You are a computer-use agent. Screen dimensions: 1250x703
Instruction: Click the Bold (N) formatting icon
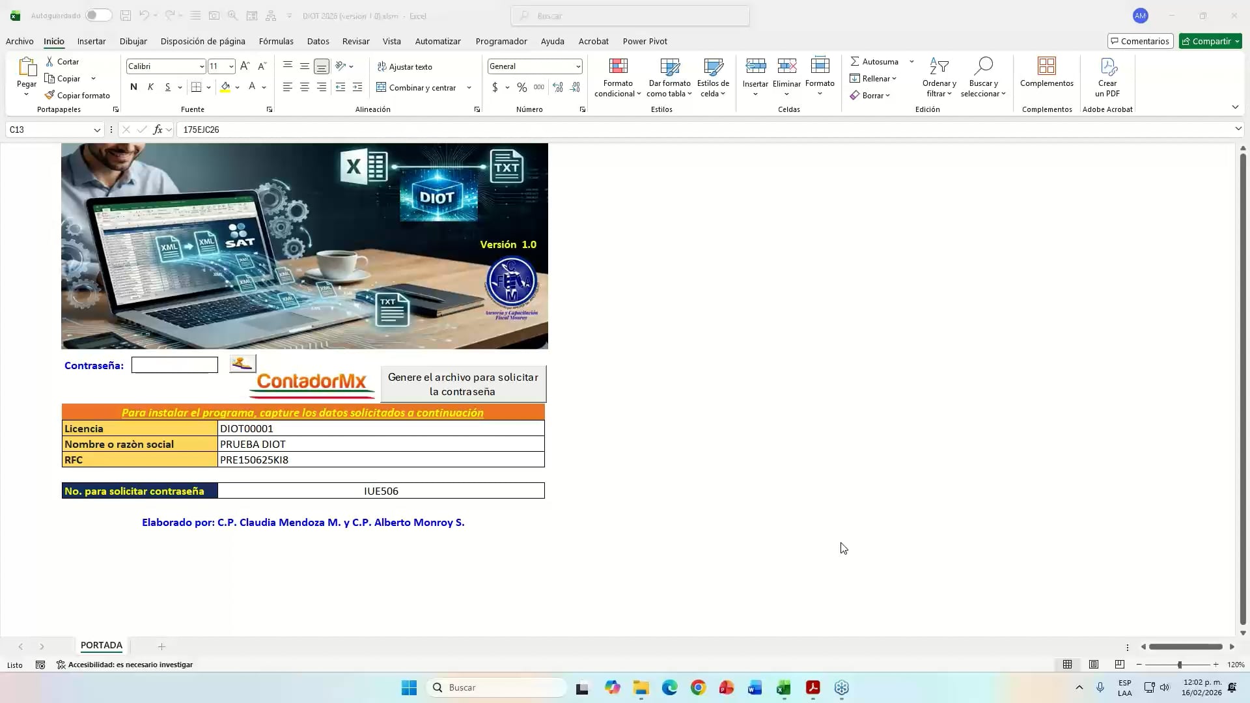point(133,87)
